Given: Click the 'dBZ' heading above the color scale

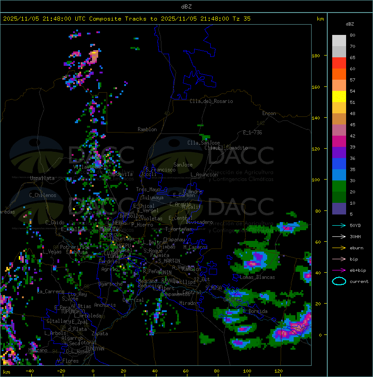Looking at the screenshot, I should click(350, 24).
